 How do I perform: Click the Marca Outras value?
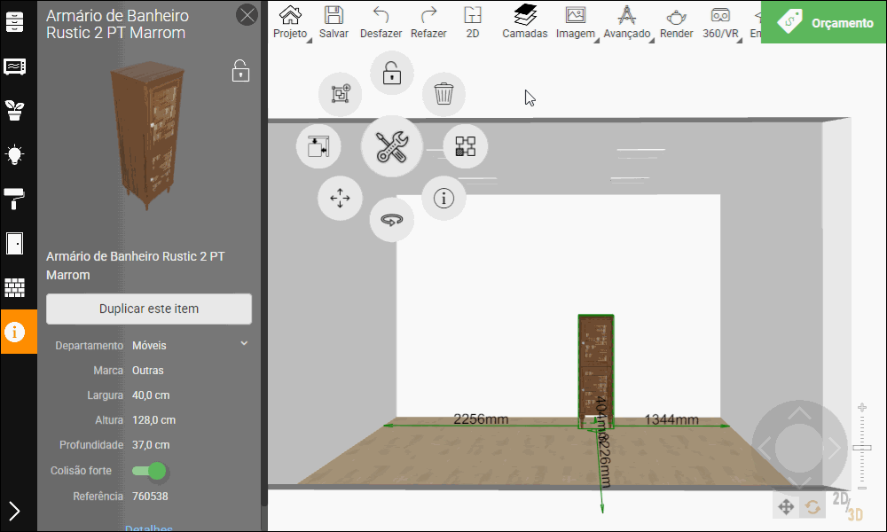click(x=147, y=371)
